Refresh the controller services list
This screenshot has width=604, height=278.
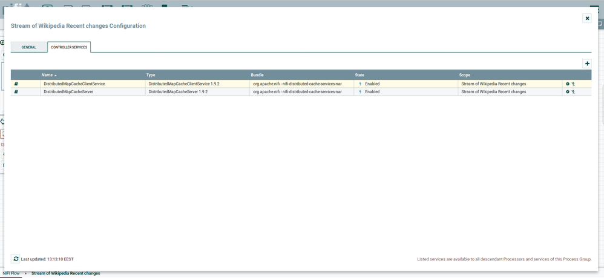(16, 259)
